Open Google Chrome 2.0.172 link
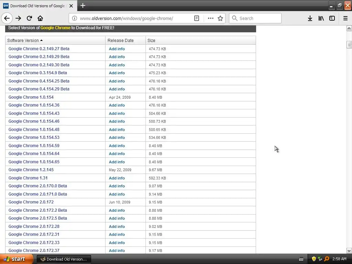This screenshot has height=264, width=352. point(31,202)
